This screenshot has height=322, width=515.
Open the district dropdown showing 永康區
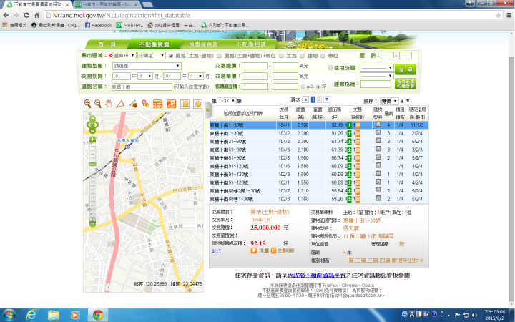point(152,56)
